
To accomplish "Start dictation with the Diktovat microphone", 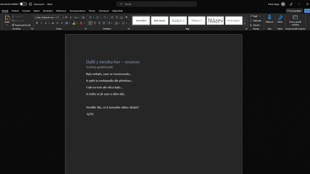I will click(x=269, y=19).
